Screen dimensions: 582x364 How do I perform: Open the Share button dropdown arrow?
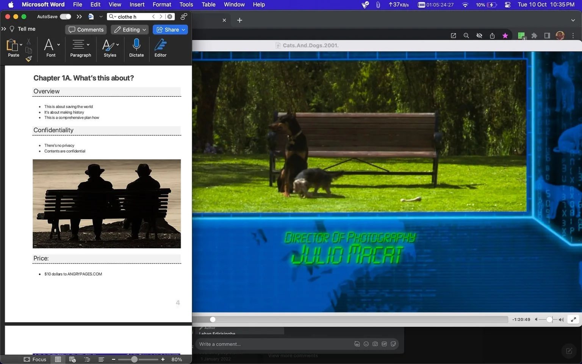coord(184,30)
